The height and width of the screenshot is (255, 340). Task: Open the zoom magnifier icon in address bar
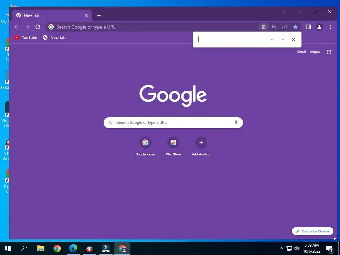(274, 27)
